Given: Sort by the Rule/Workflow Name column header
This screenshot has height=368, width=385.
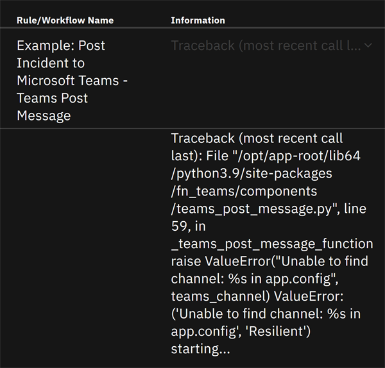Looking at the screenshot, I should pyautogui.click(x=65, y=21).
